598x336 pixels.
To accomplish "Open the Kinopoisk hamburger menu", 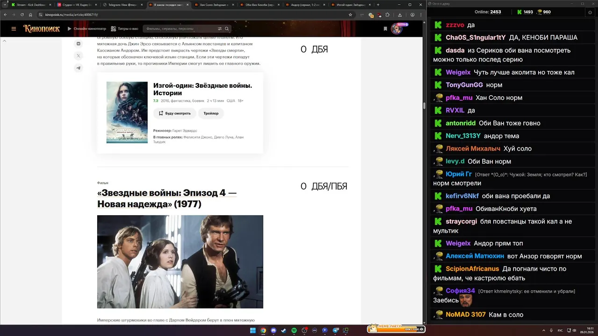I will (x=14, y=29).
